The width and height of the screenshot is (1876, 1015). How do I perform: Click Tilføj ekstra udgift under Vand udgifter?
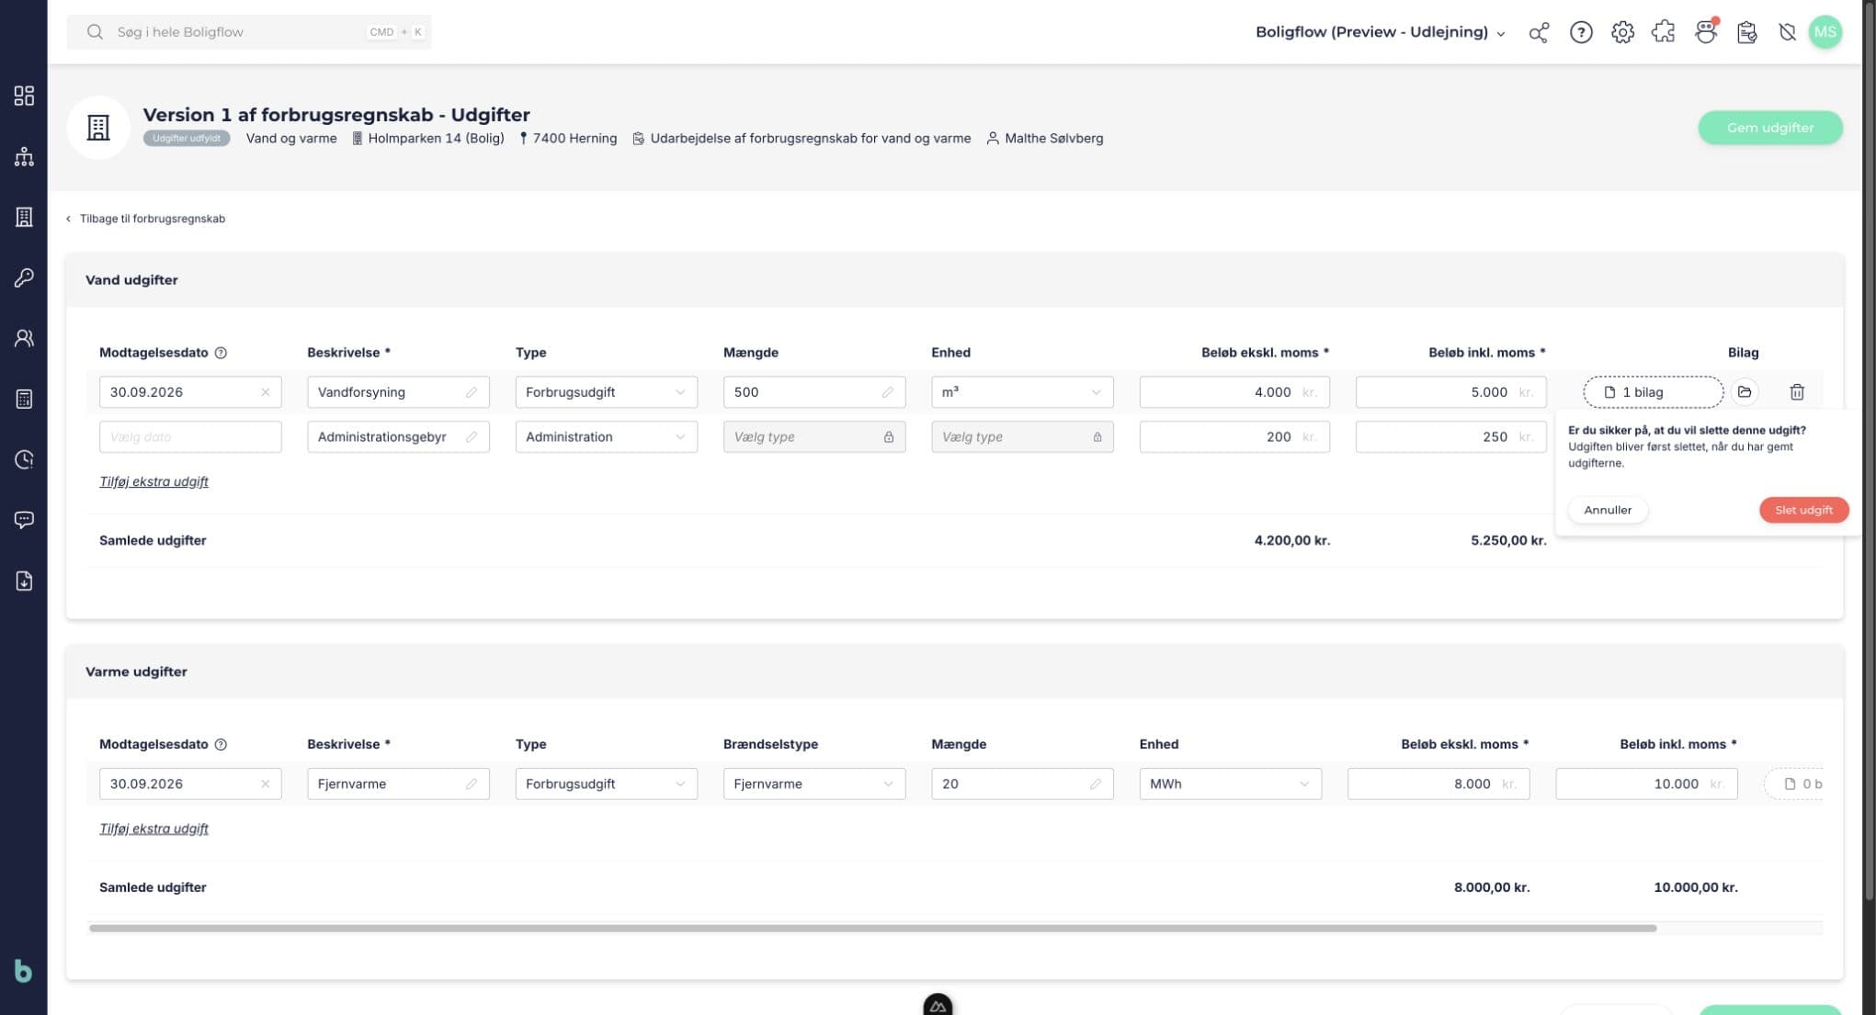click(x=153, y=481)
